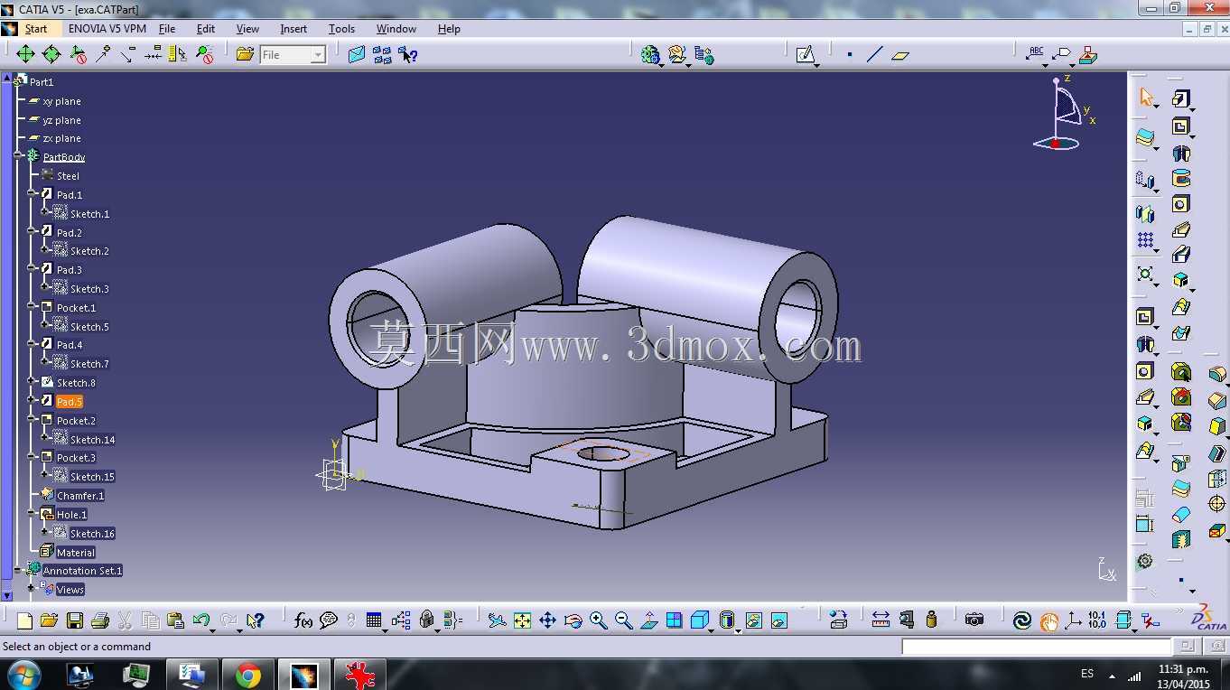This screenshot has width=1230, height=690.
Task: Undo the last action
Action: (x=200, y=620)
